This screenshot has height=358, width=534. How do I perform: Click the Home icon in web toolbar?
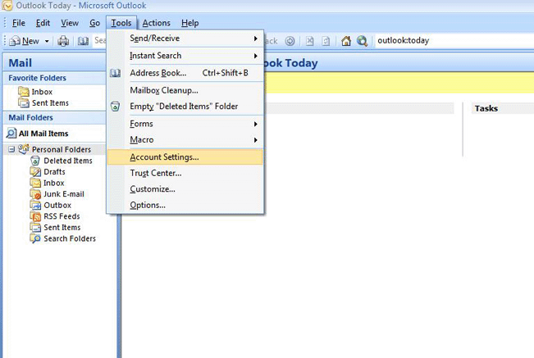(x=346, y=41)
